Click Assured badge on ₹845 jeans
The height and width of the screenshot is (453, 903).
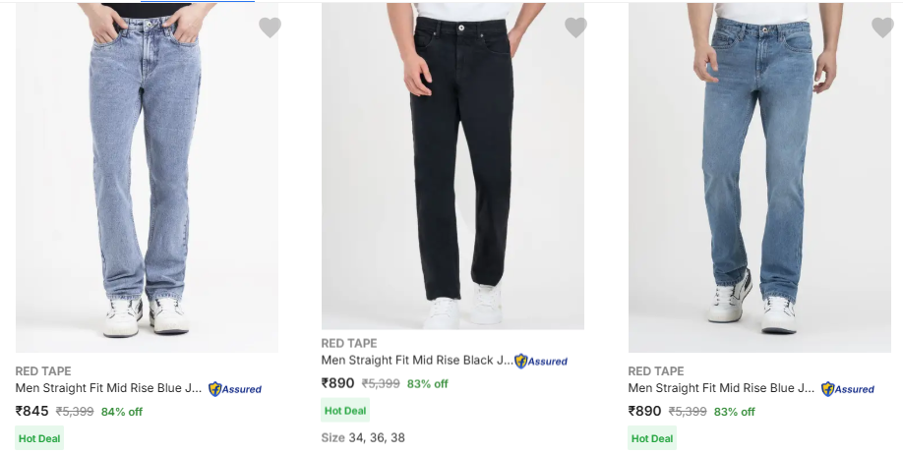235,389
